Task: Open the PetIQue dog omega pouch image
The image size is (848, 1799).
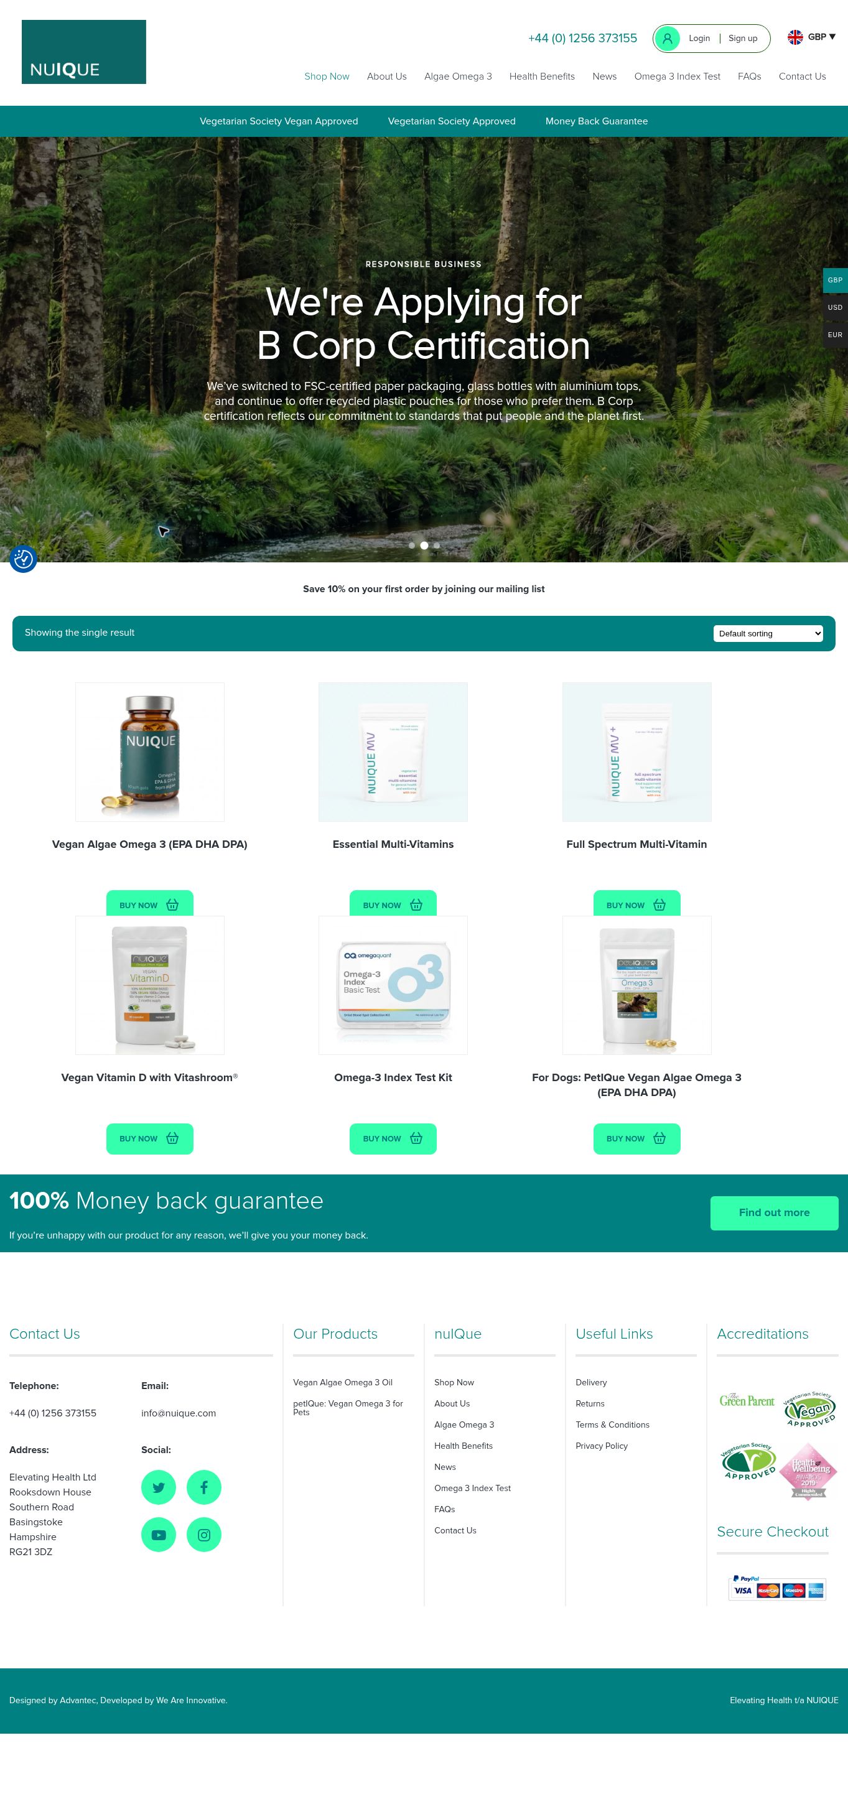Action: point(637,985)
